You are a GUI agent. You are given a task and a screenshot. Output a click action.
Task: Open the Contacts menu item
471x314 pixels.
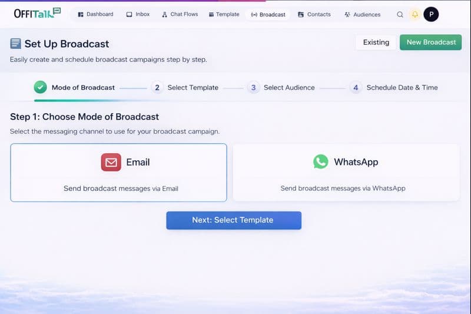(x=314, y=14)
